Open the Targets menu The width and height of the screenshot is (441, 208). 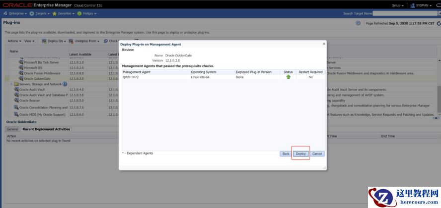tap(40, 13)
